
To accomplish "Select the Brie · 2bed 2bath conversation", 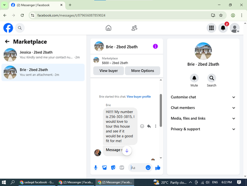I will (43, 72).
